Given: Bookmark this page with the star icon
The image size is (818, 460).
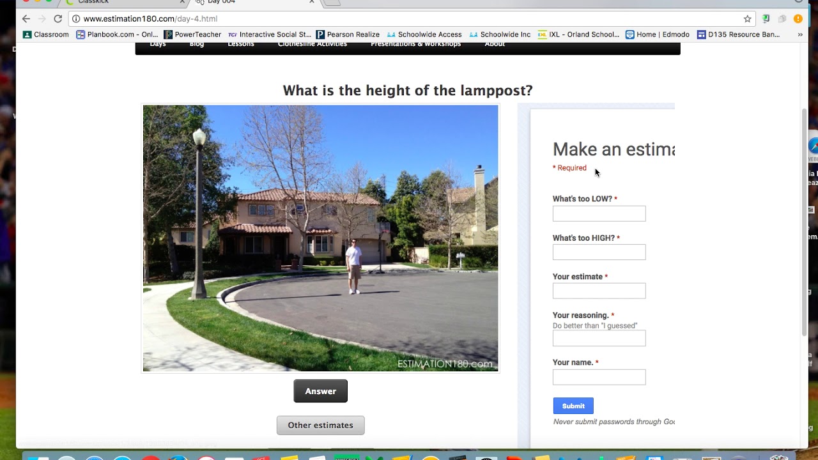Looking at the screenshot, I should pyautogui.click(x=747, y=19).
